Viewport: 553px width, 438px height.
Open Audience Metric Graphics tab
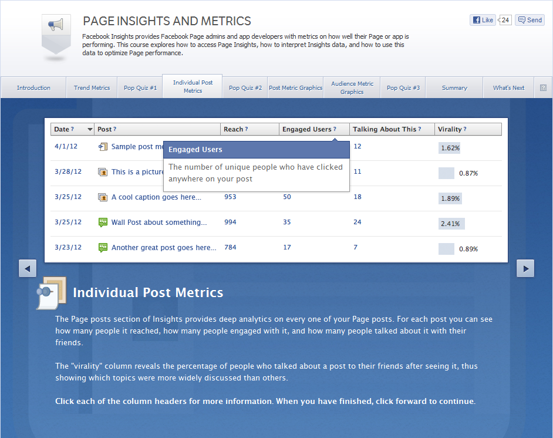click(352, 88)
